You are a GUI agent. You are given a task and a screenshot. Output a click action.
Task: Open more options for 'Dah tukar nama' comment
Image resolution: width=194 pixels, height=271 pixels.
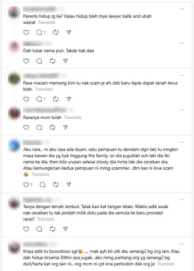click(x=182, y=43)
